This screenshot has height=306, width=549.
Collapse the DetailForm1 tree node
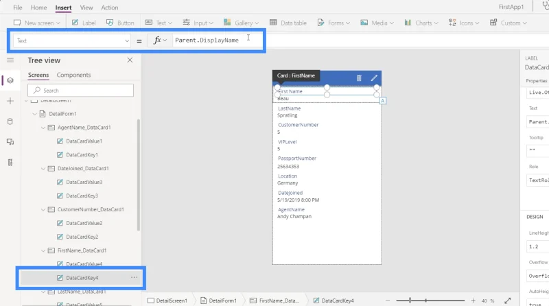pos(35,114)
